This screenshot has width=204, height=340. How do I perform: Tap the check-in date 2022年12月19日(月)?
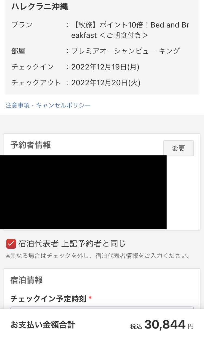[x=105, y=67]
